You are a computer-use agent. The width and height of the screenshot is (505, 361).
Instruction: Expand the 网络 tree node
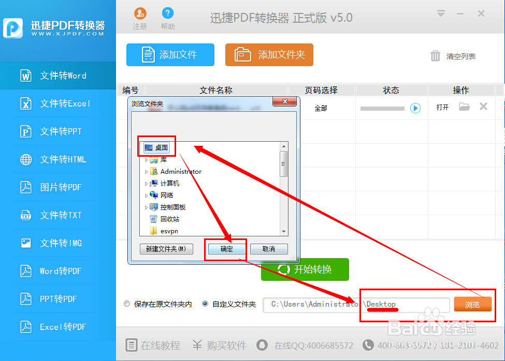click(146, 195)
